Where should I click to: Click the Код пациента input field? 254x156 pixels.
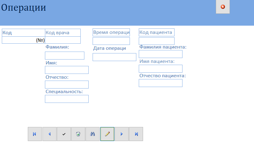click(156, 41)
